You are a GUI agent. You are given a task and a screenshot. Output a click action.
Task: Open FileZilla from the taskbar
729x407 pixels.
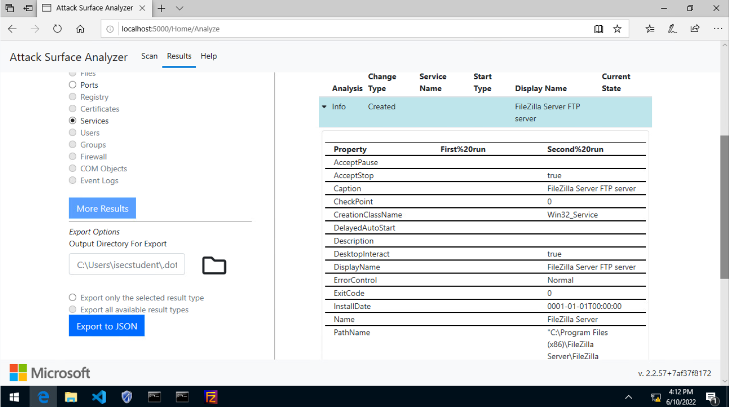[210, 397]
